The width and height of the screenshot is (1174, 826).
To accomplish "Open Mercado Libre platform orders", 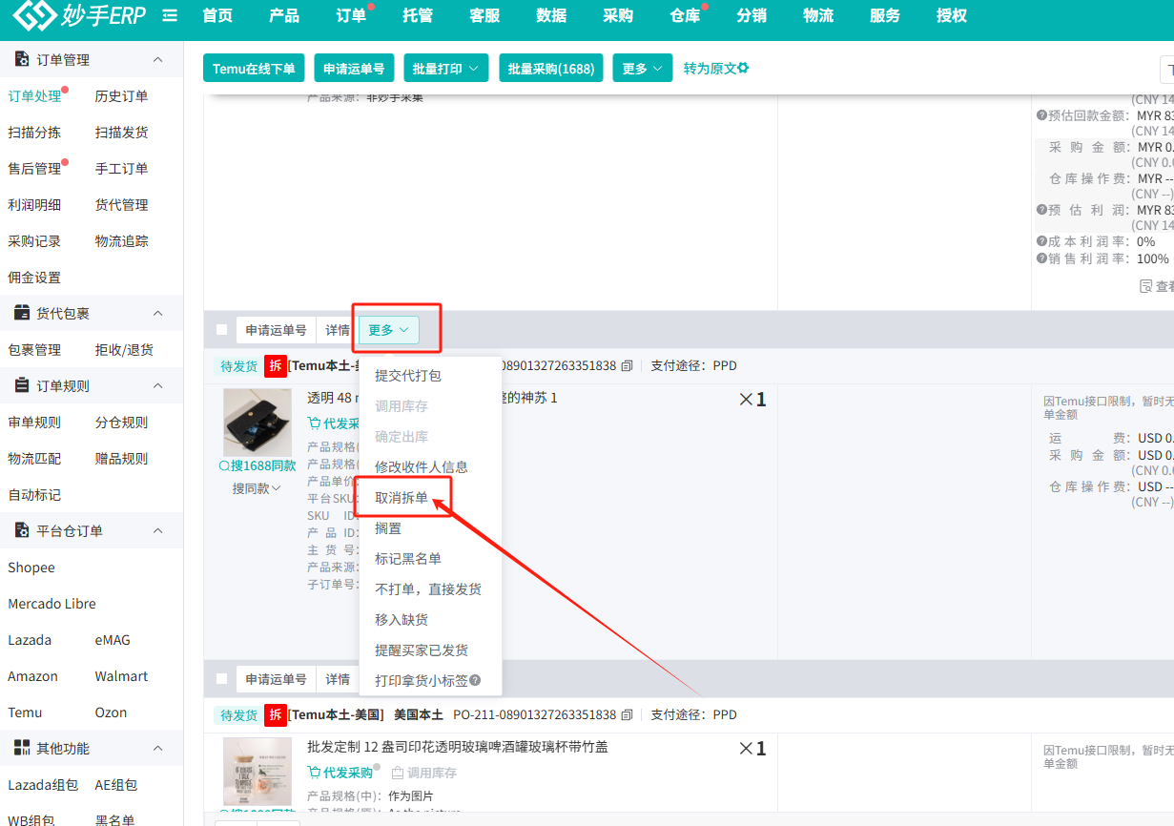I will [51, 604].
